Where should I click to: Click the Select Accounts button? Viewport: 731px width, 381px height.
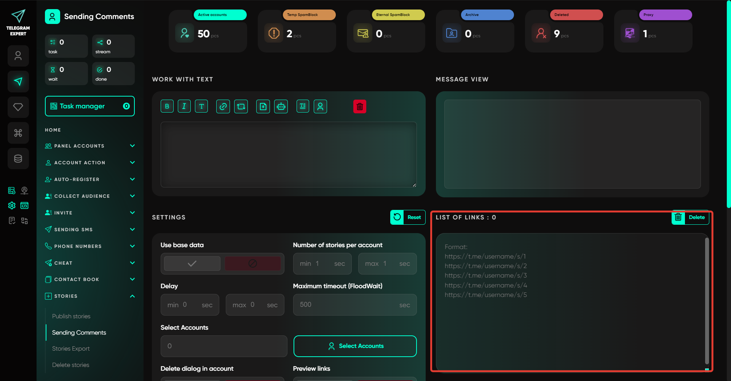355,346
